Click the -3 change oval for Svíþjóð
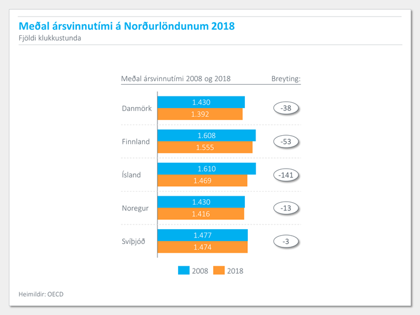The width and height of the screenshot is (420, 315). point(286,241)
